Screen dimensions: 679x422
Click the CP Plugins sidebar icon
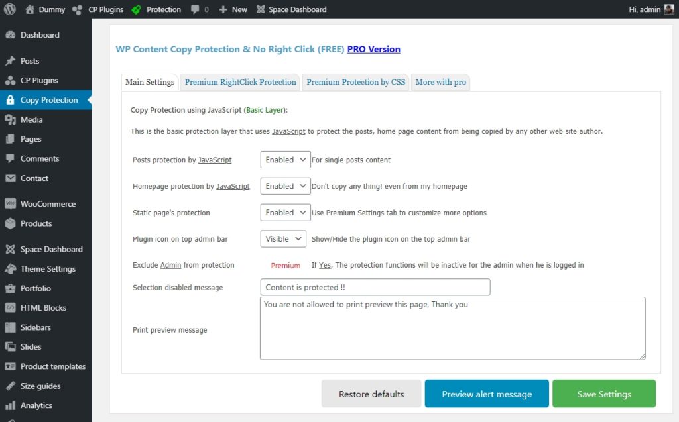point(11,81)
